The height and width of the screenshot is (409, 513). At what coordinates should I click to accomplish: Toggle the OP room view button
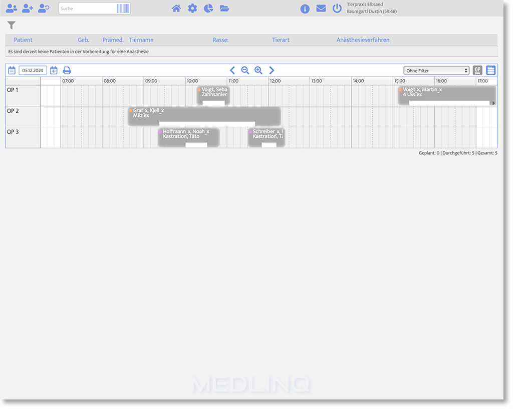(x=477, y=71)
